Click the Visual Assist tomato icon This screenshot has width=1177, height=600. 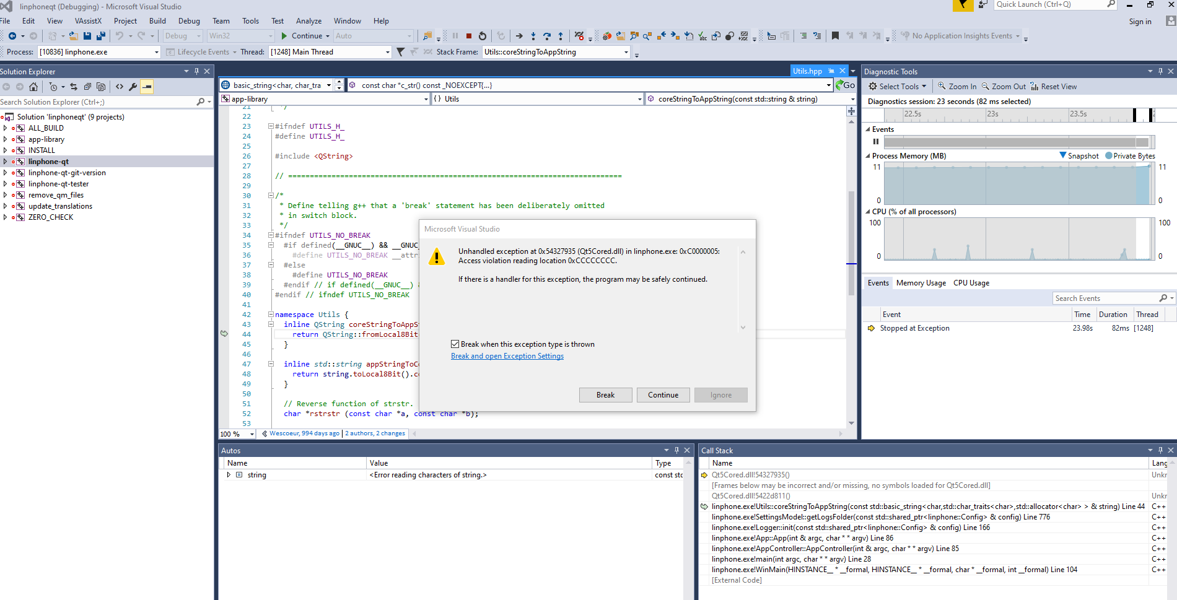607,36
